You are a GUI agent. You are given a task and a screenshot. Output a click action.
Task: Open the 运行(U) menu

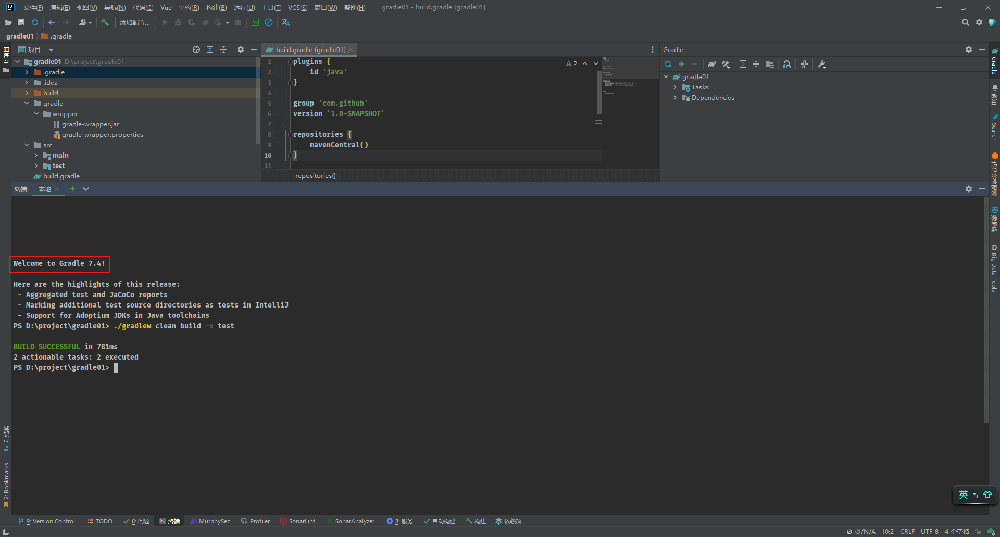click(x=244, y=7)
